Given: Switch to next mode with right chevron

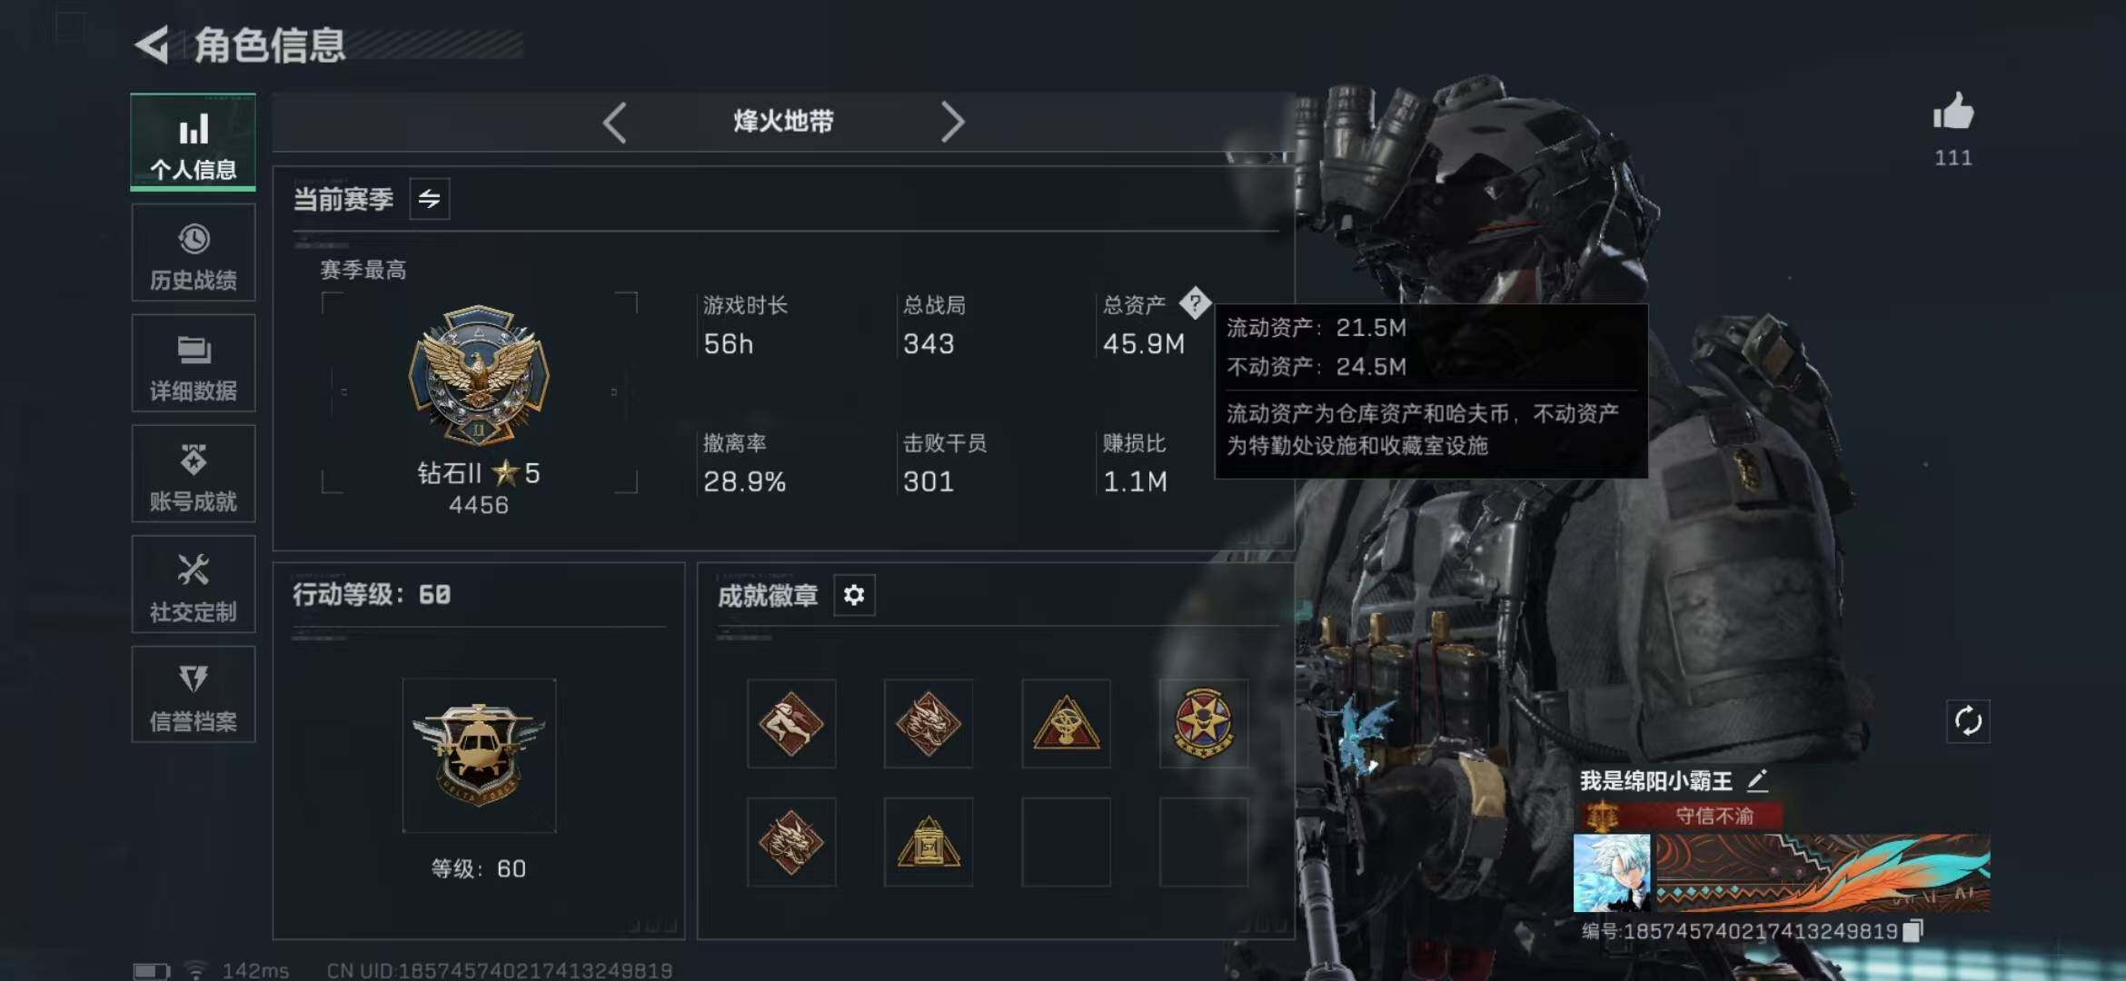Looking at the screenshot, I should [952, 122].
